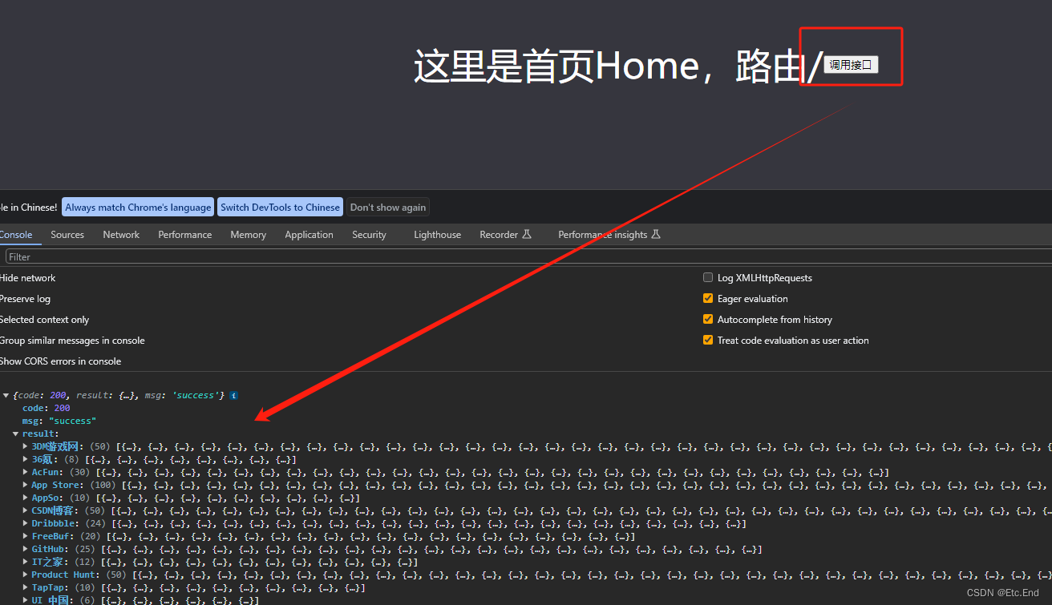
Task: Expand the FreeBuf array
Action: pos(26,536)
